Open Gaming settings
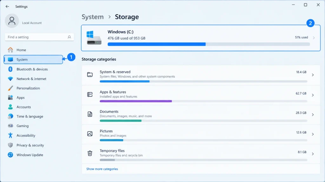 click(33, 126)
